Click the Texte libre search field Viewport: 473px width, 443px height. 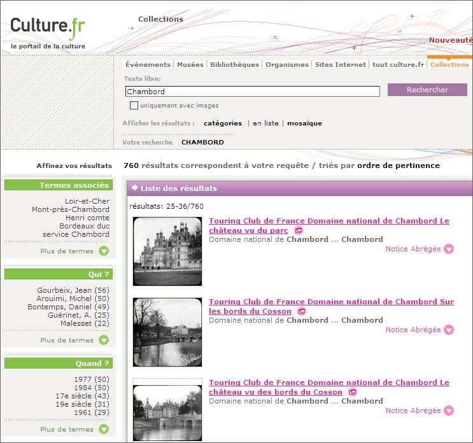(252, 92)
